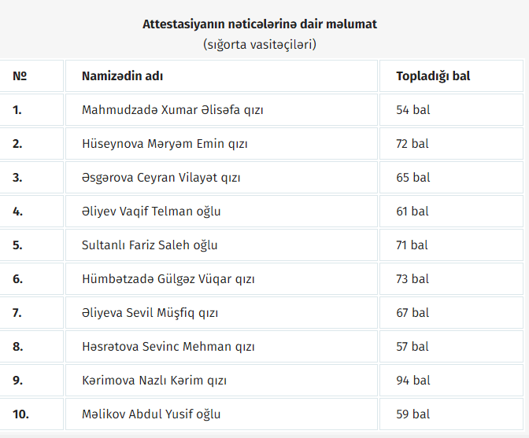Click the '№' column header
This screenshot has width=529, height=438.
pyautogui.click(x=31, y=75)
